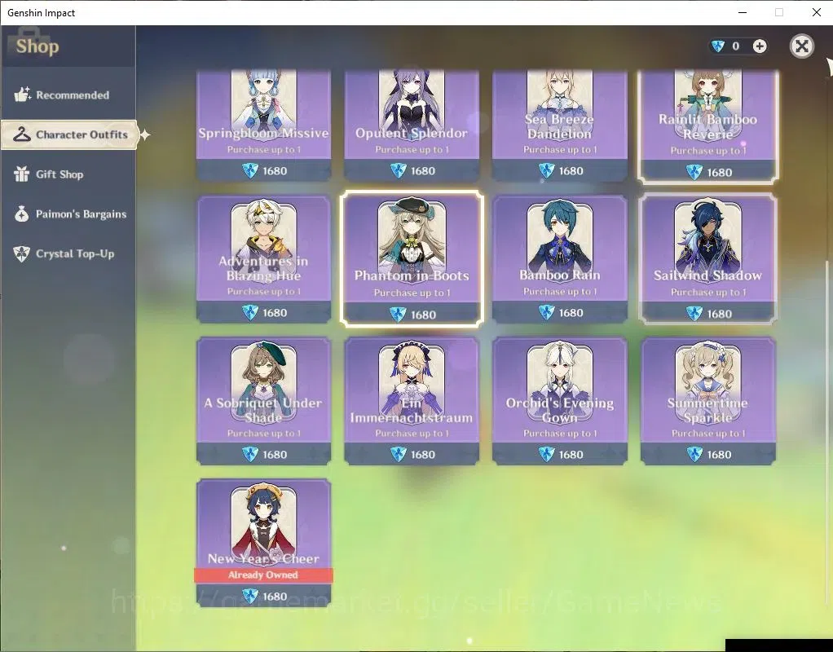Click the 1680 price on Springbloom Missive

point(275,170)
